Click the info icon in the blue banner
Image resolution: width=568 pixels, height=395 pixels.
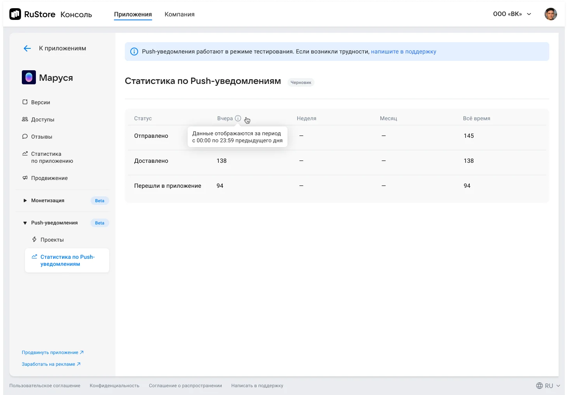[x=134, y=52]
